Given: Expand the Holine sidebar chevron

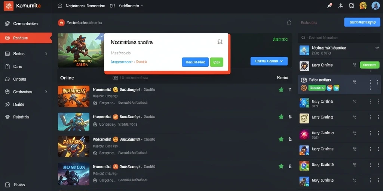Looking at the screenshot, I should (46, 54).
